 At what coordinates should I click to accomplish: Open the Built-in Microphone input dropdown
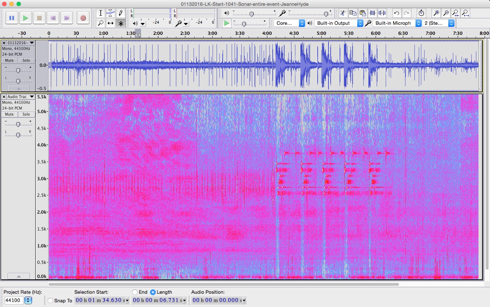point(397,23)
